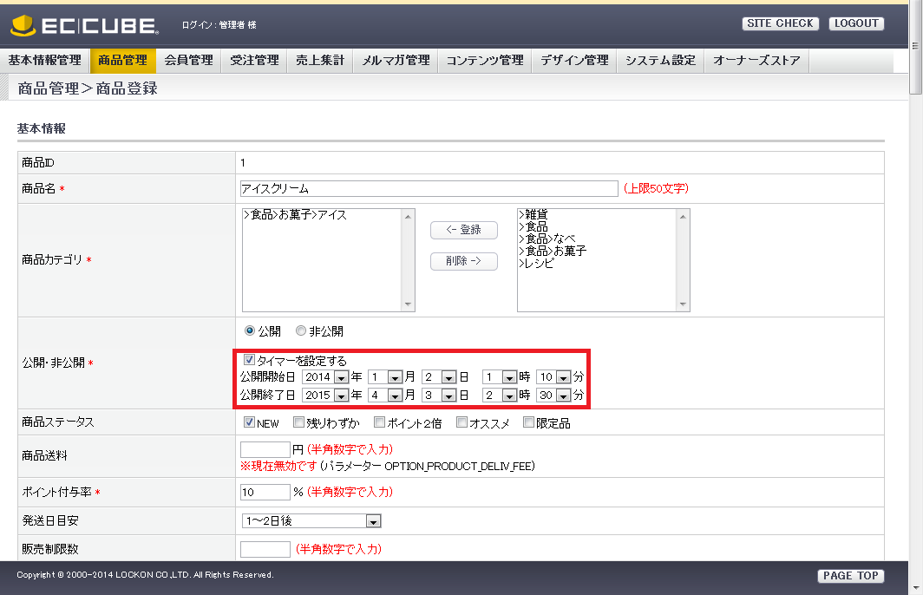This screenshot has width=923, height=595.
Task: Click the LOGOUT button
Action: pos(856,23)
